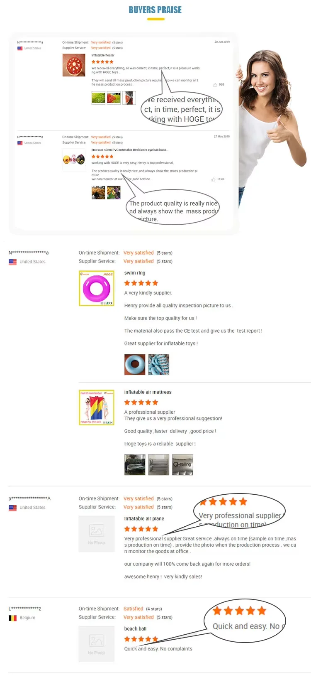311x675 pixels.
Task: Click the inflatable air mattress product image
Action: tap(97, 407)
